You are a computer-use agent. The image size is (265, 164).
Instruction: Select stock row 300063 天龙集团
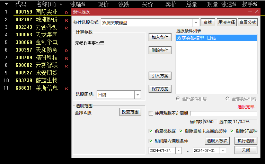pyautogui.click(x=36, y=35)
